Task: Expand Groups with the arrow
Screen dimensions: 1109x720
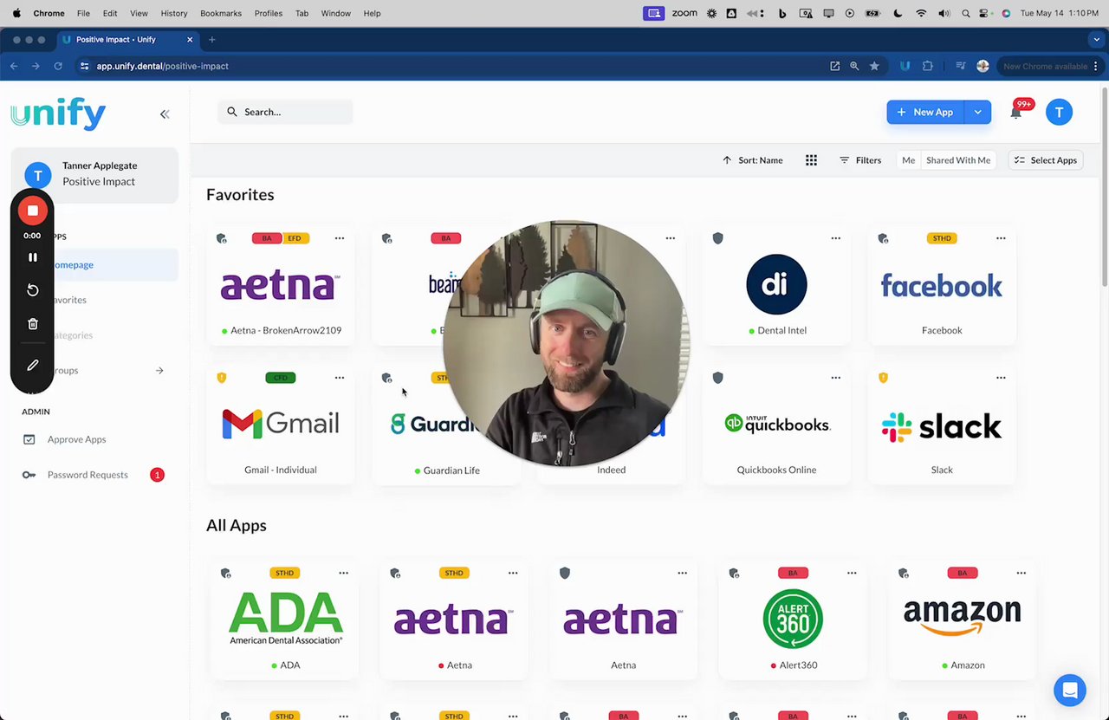Action: 159,371
